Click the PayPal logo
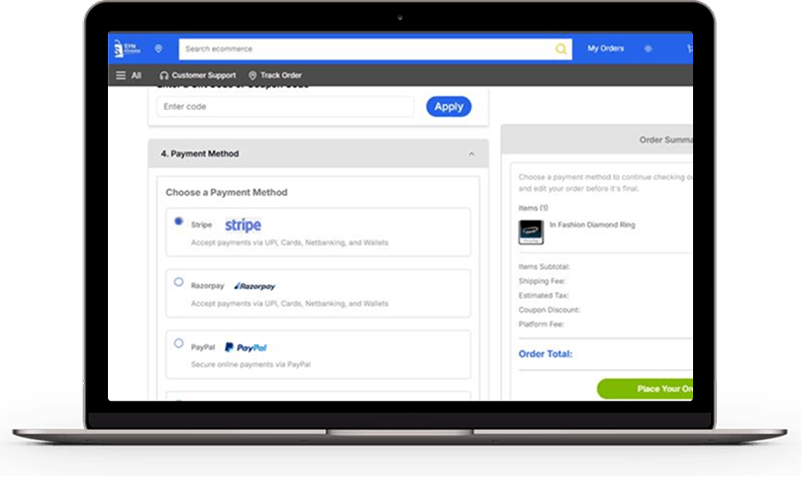 pyautogui.click(x=246, y=347)
